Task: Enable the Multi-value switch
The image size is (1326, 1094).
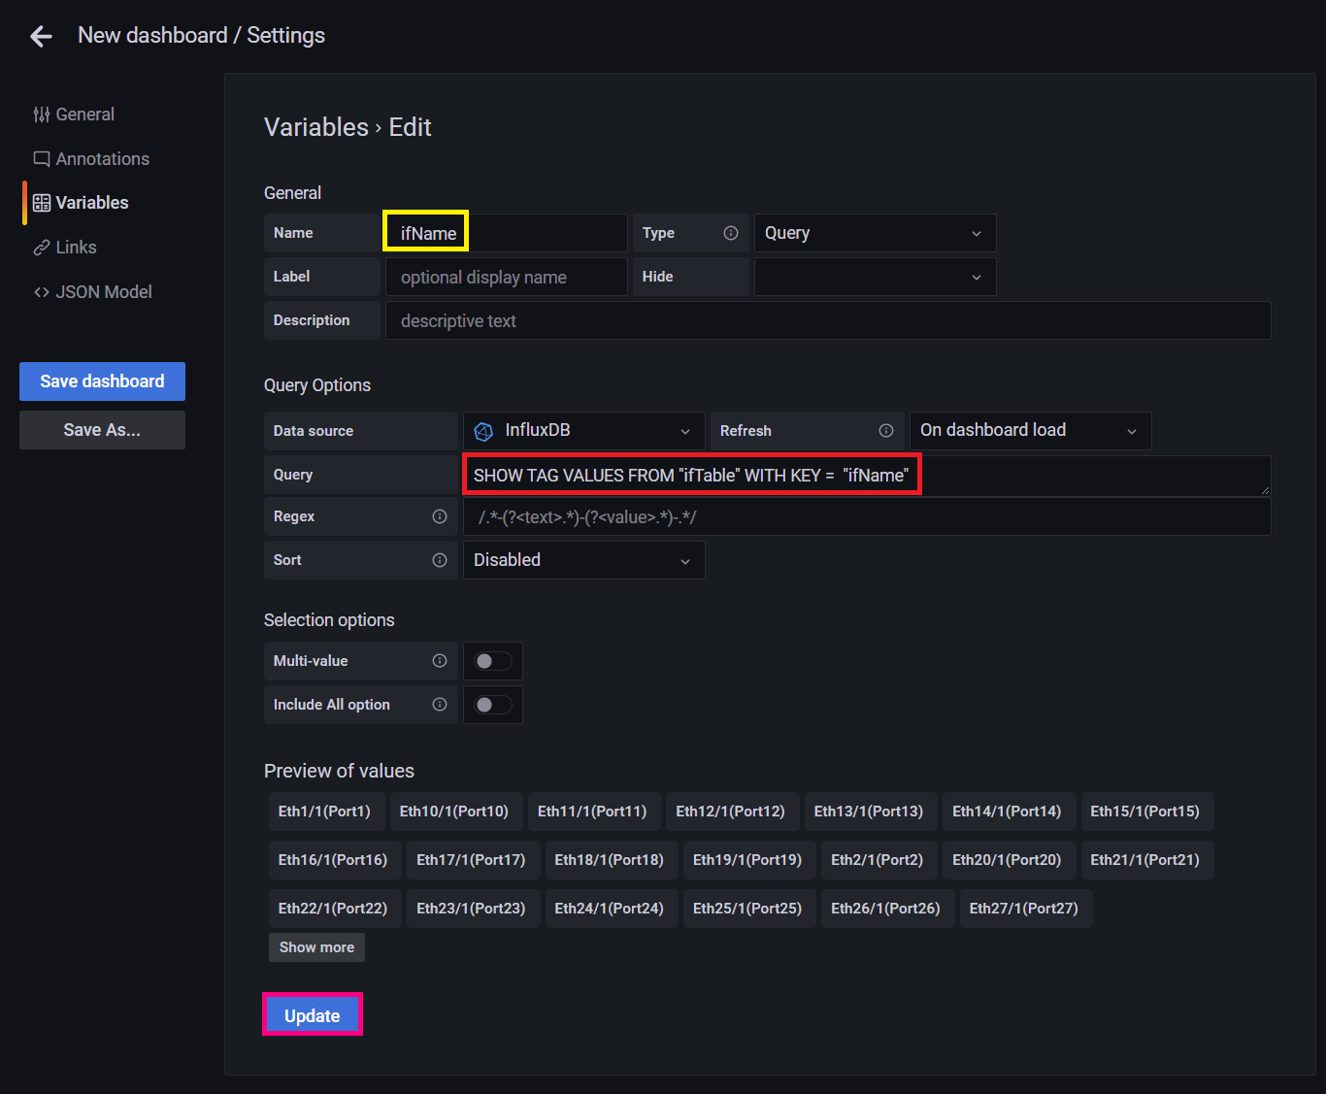Action: point(493,661)
